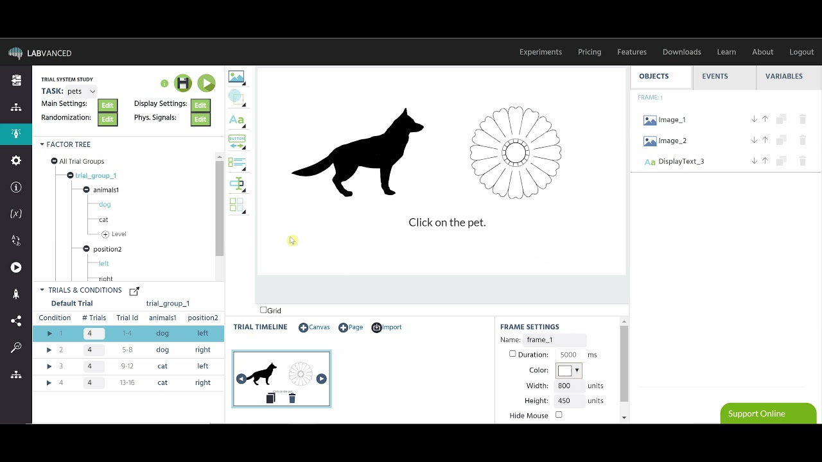This screenshot has width=822, height=462.
Task: Click the play circle icon in left sidebar
Action: (16, 268)
